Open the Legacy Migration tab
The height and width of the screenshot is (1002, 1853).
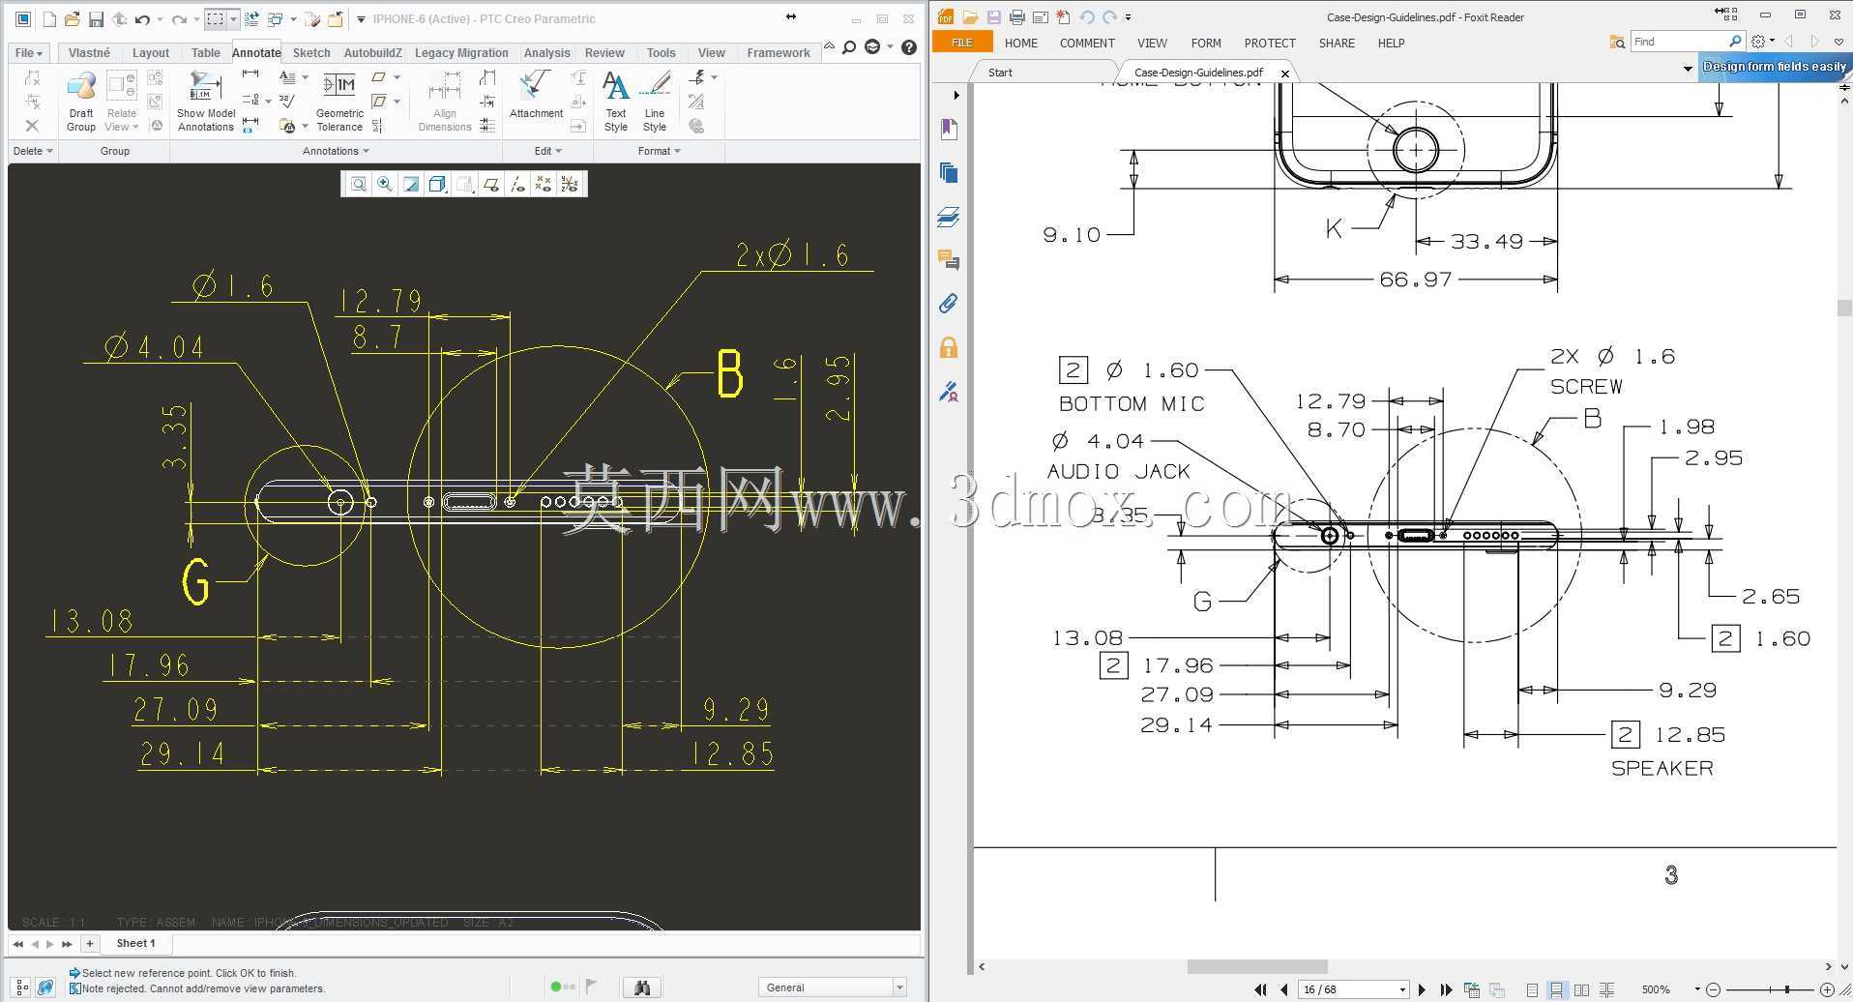click(461, 53)
